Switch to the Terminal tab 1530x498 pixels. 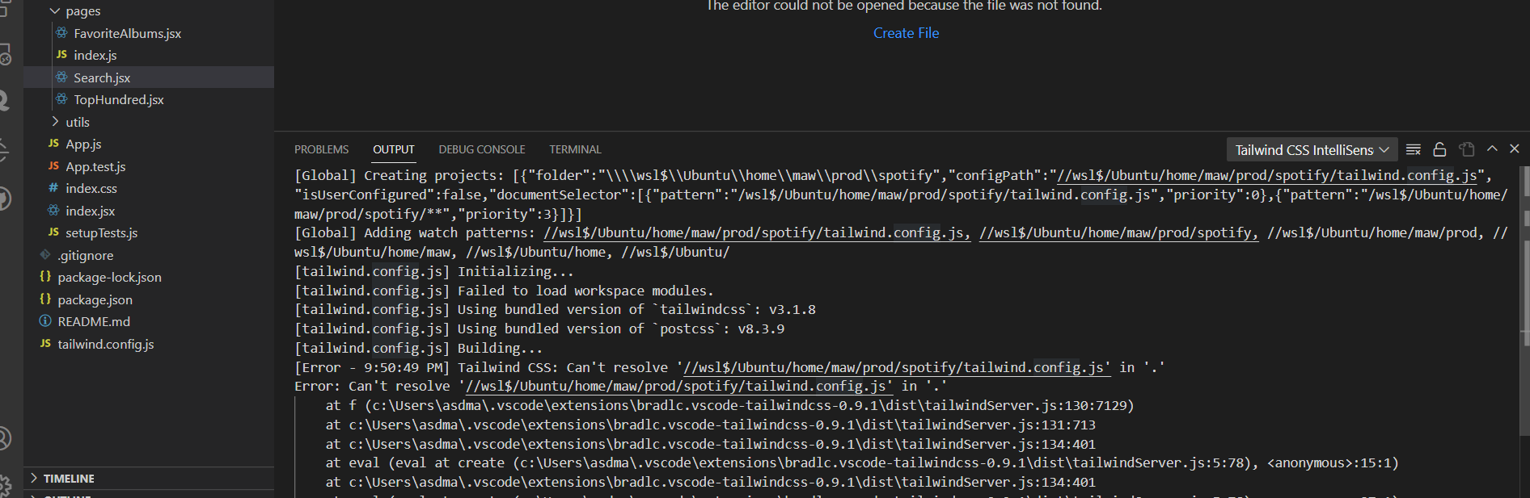tap(575, 149)
